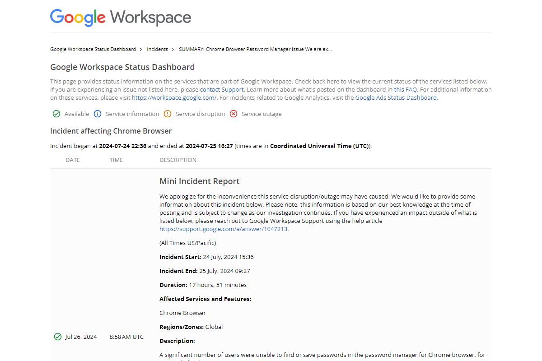Viewport: 542px width, 361px height.
Task: Click the Affected Services and Features label
Action: (x=205, y=299)
